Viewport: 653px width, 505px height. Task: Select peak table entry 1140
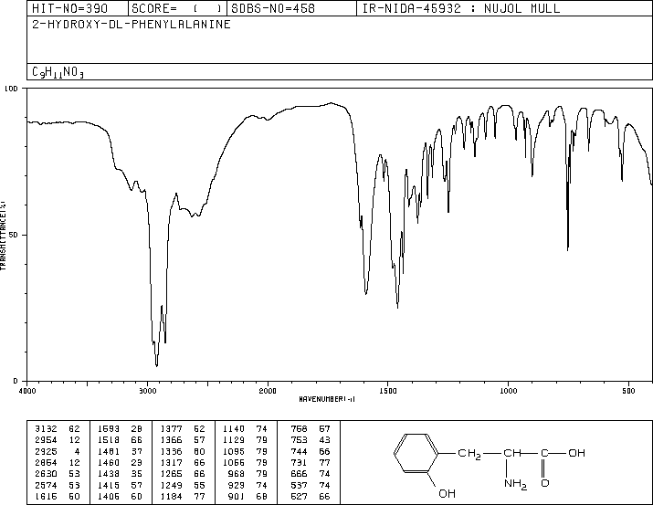(234, 429)
